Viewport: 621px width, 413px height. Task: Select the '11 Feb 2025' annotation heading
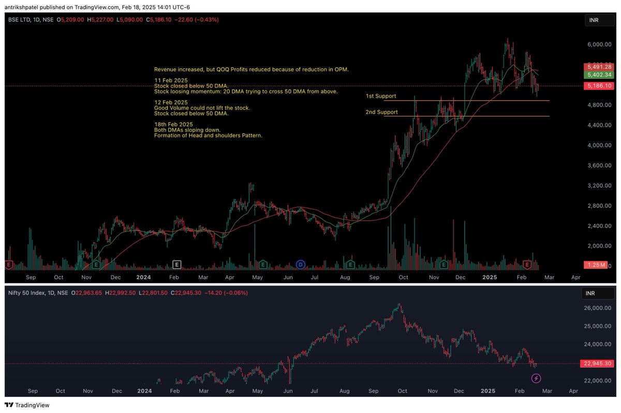pyautogui.click(x=171, y=80)
